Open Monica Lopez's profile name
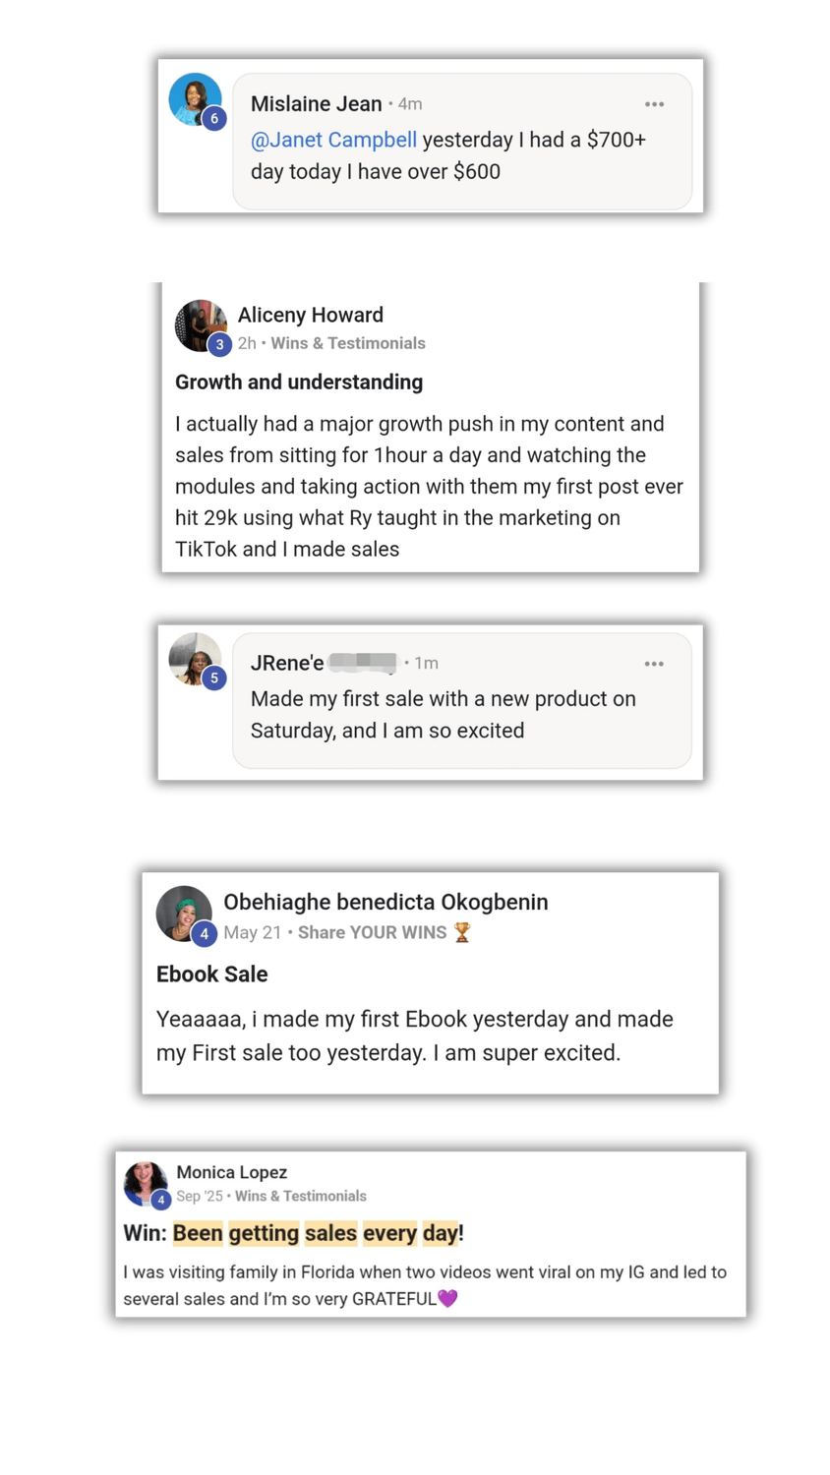Viewport: 830px width, 1475px height. [231, 1172]
